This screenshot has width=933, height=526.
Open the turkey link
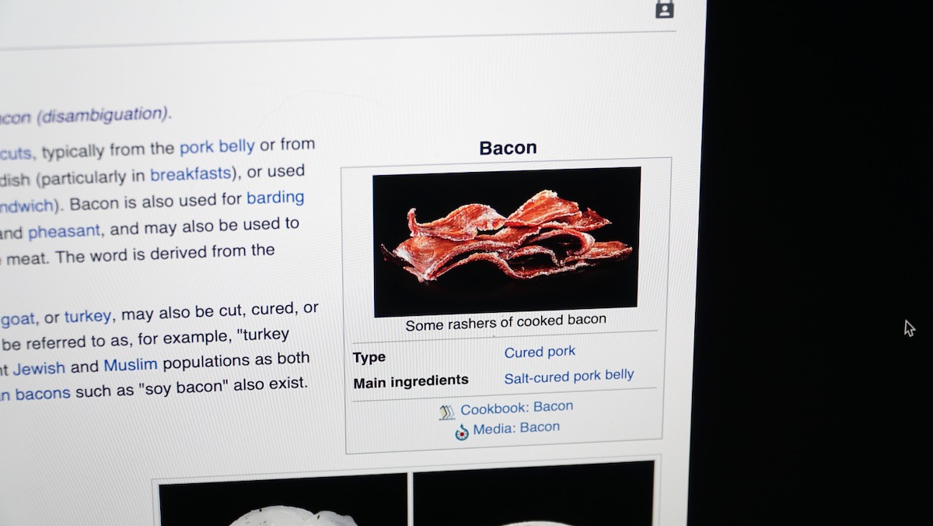tap(88, 316)
